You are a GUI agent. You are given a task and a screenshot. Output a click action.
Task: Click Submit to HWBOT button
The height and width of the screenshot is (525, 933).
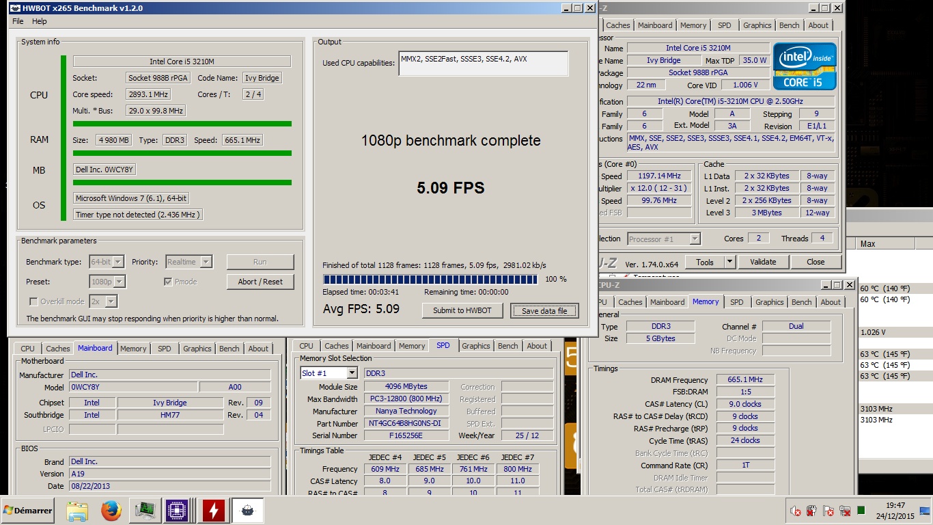(462, 310)
